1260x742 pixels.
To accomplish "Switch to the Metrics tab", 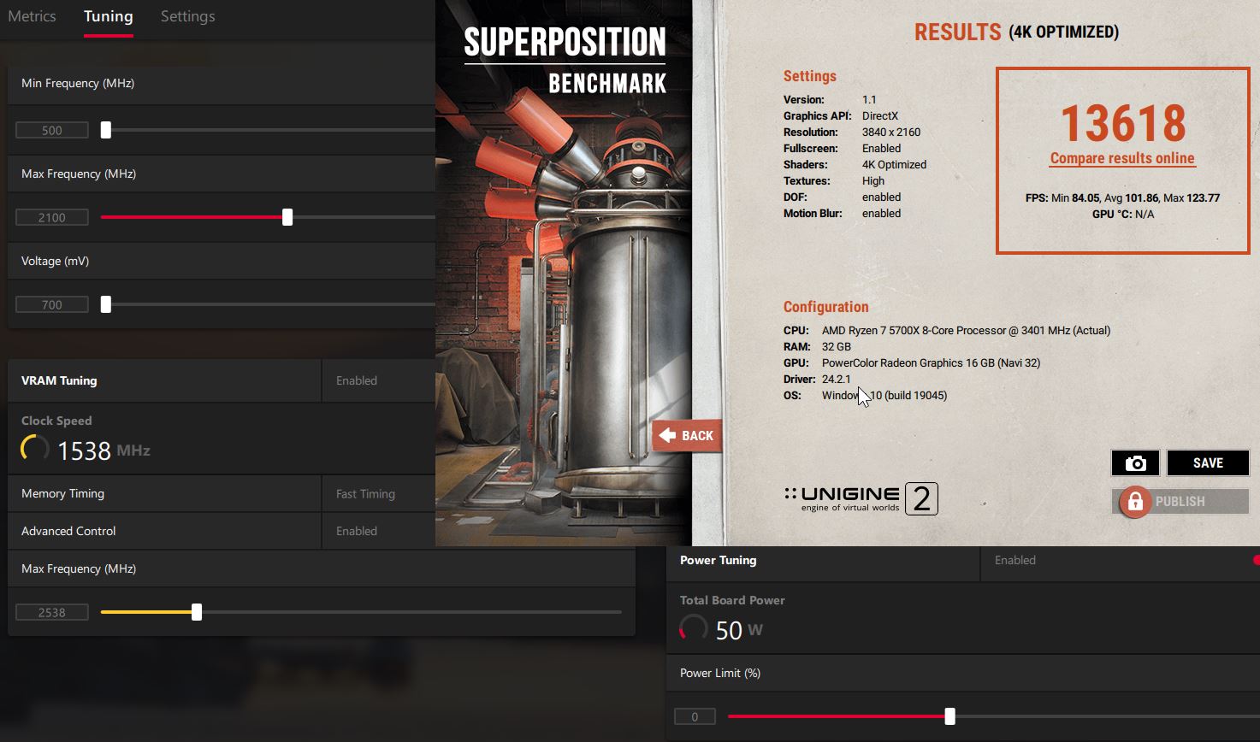I will tap(32, 16).
